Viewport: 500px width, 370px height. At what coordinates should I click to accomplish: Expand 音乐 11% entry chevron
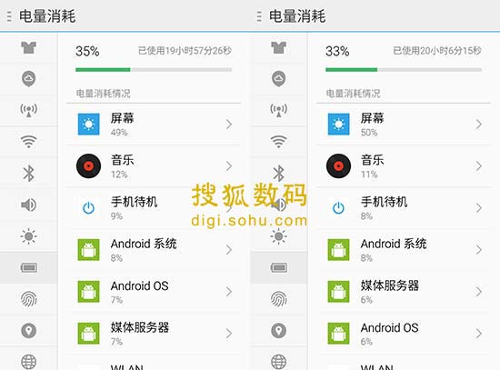[x=478, y=165]
